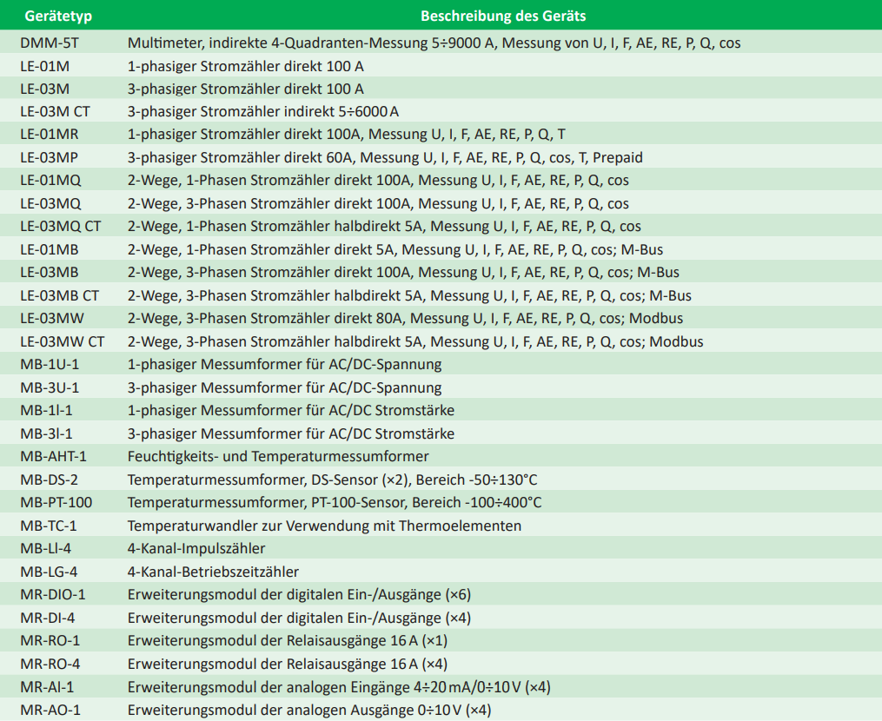The image size is (882, 721).
Task: Click the "Beschreibung des Geräts" column header
Action: point(503,16)
